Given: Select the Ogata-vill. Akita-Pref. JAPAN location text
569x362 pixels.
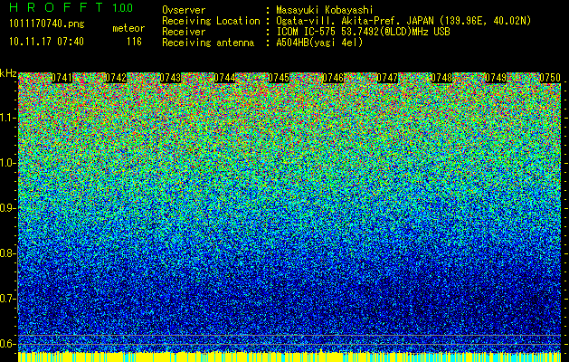Looking at the screenshot, I should click(x=403, y=21).
